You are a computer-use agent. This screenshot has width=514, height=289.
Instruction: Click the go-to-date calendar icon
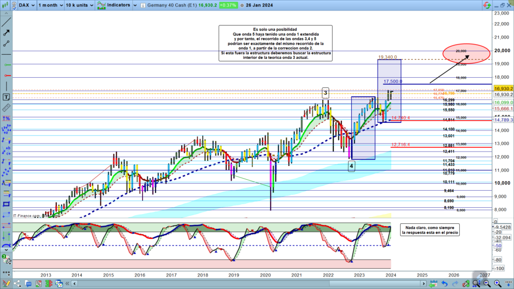(x=433, y=284)
